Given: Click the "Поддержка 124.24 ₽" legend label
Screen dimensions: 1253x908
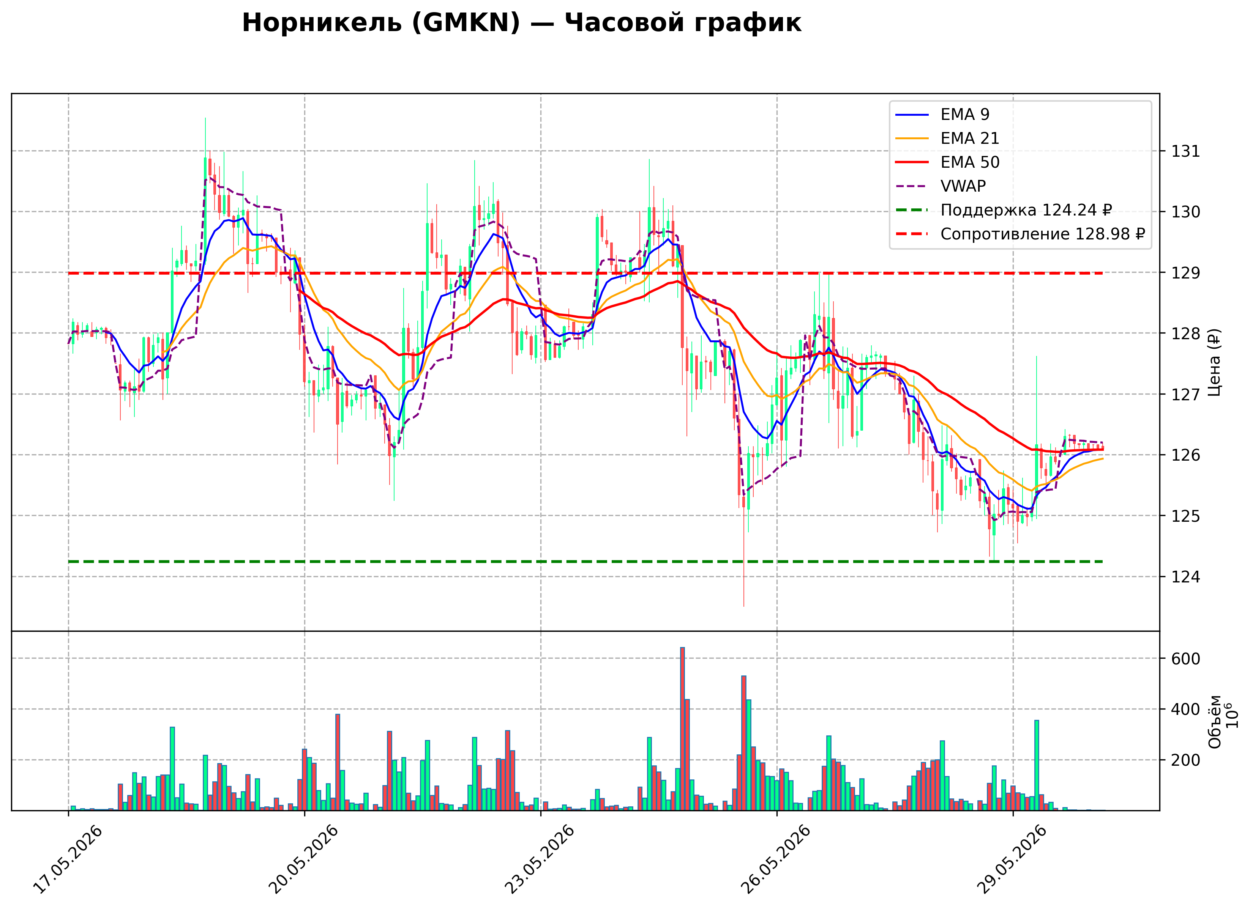Looking at the screenshot, I should (1026, 210).
